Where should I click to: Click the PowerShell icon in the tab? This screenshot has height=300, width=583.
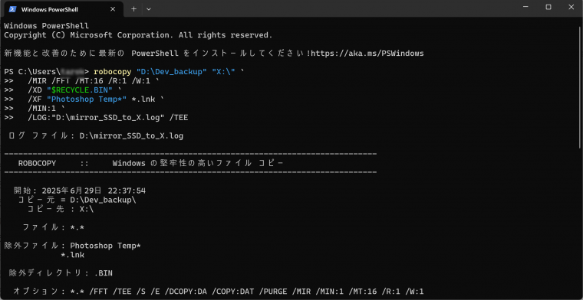[x=12, y=9]
